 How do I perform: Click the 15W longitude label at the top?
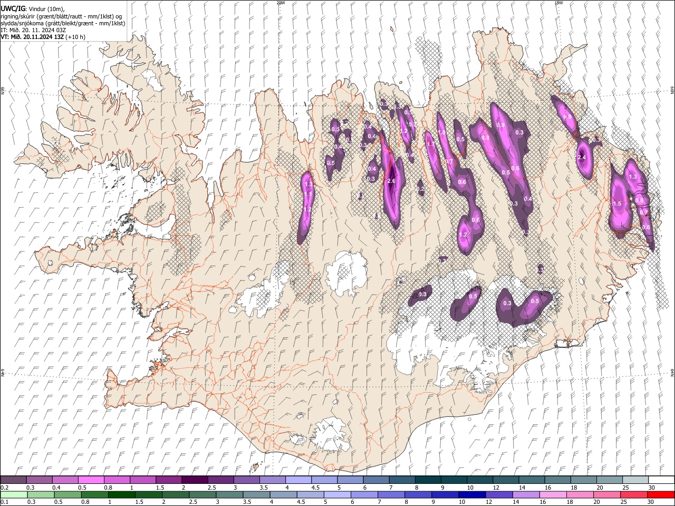pos(558,3)
